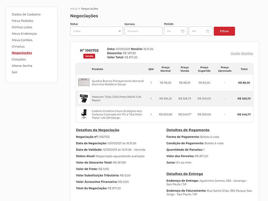Viewport: 268px width, 201px height.
Task: Collapse details with Ocultar Detalhes
Action: coord(242,54)
